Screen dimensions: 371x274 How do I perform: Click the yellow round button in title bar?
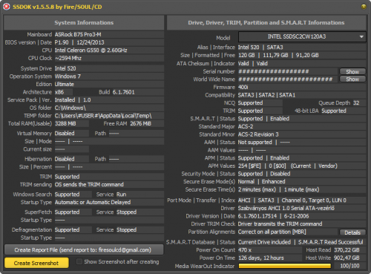364,7
